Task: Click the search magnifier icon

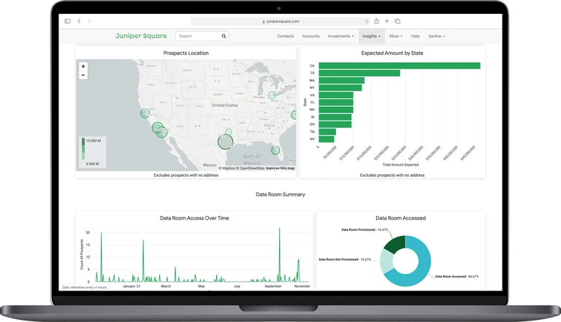Action: (x=224, y=36)
